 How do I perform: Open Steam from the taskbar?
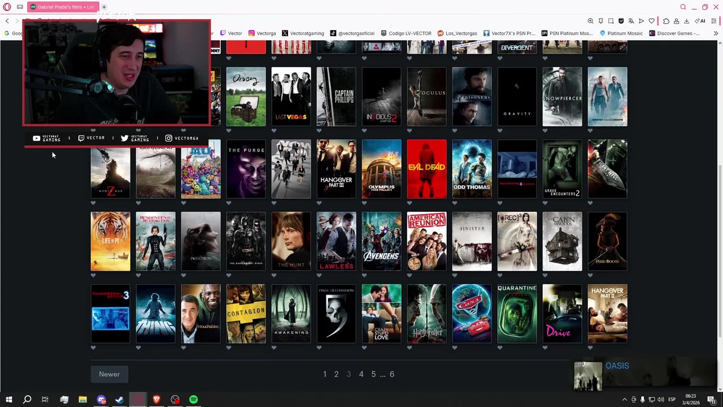pyautogui.click(x=120, y=400)
